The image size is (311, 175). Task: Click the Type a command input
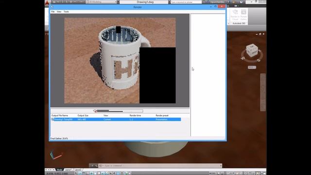[160, 166]
